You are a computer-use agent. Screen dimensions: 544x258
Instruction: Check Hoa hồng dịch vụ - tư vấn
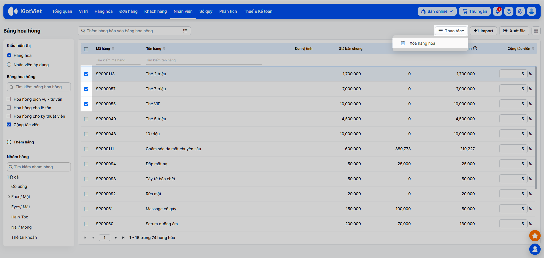coord(9,99)
